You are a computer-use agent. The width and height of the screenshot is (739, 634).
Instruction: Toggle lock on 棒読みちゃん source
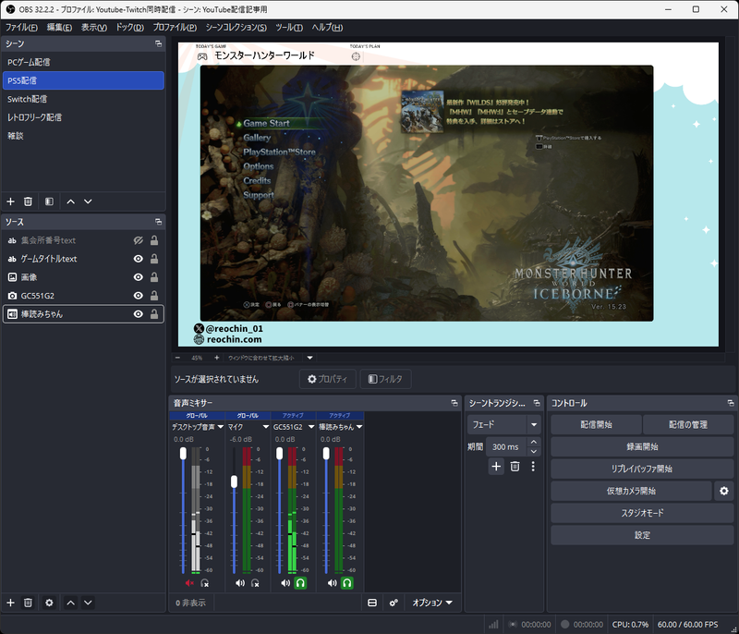pos(154,314)
